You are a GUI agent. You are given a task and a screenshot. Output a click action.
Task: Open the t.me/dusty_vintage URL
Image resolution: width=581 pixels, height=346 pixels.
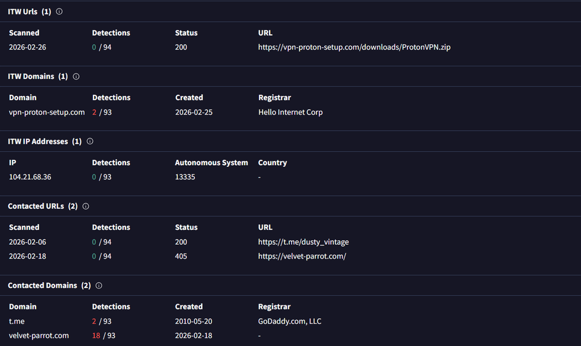pos(303,242)
